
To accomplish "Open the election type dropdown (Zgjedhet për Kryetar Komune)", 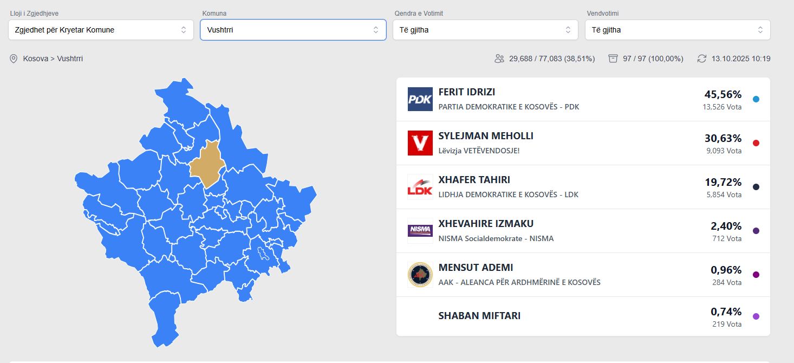I will (x=101, y=30).
